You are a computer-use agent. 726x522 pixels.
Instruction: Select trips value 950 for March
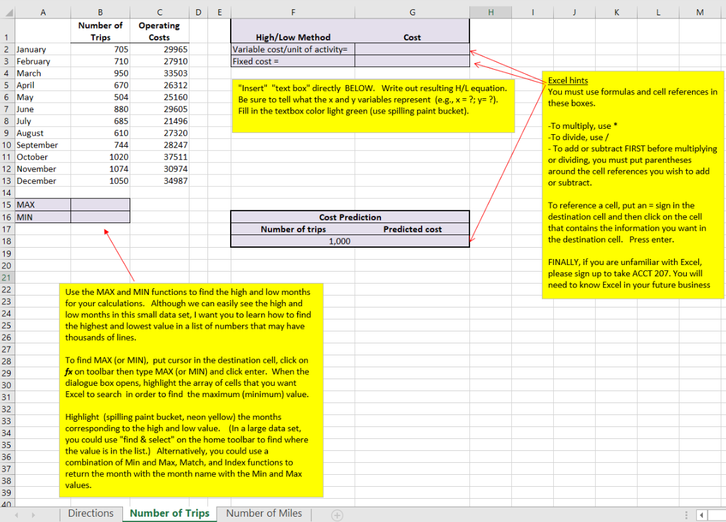point(100,74)
